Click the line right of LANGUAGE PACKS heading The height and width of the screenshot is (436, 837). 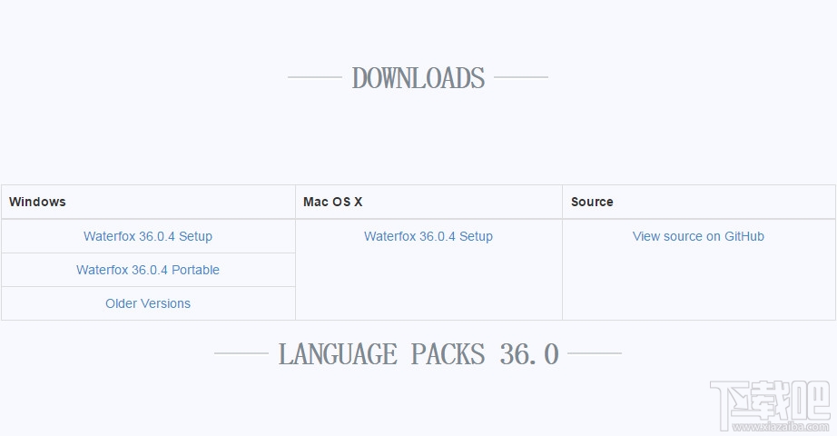tap(595, 353)
